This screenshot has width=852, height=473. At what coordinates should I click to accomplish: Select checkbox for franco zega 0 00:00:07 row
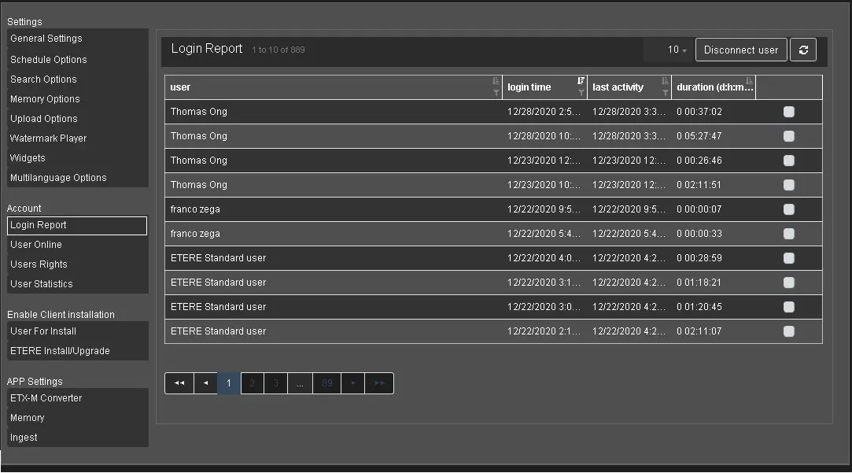[788, 209]
